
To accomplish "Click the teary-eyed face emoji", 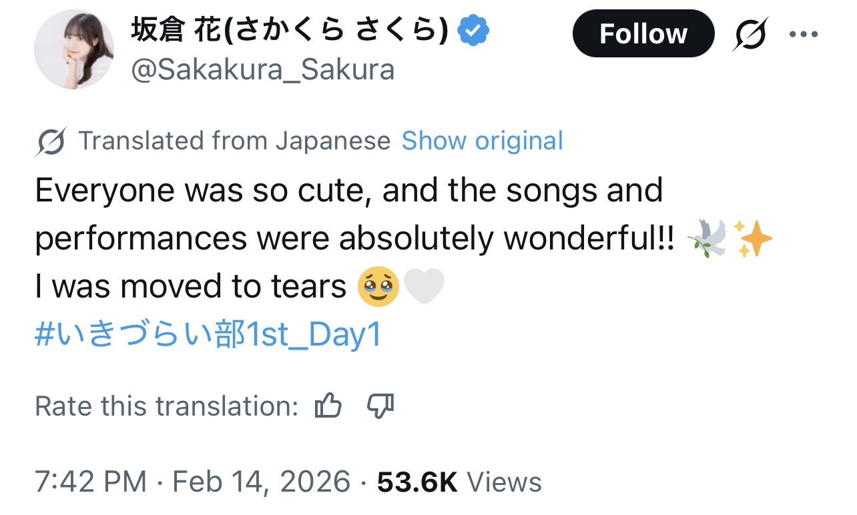I will coord(378,287).
